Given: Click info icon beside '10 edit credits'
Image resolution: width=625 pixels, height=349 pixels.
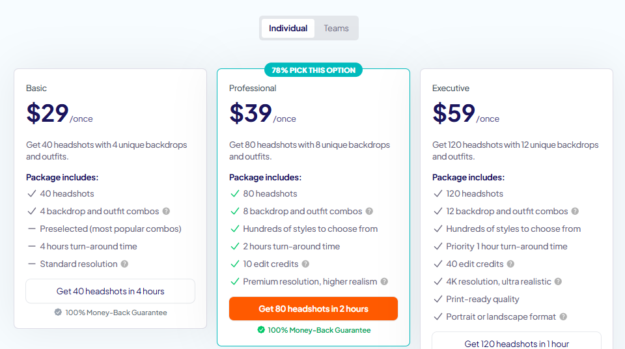Looking at the screenshot, I should click(x=305, y=264).
